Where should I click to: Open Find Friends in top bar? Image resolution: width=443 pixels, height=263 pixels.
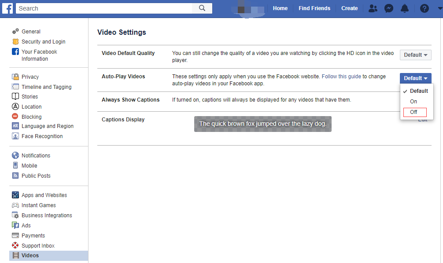click(314, 8)
